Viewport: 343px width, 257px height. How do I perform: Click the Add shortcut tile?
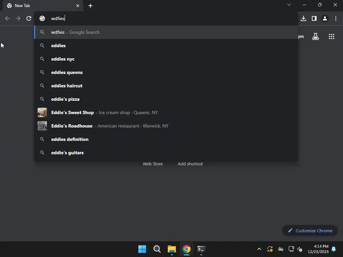click(190, 164)
